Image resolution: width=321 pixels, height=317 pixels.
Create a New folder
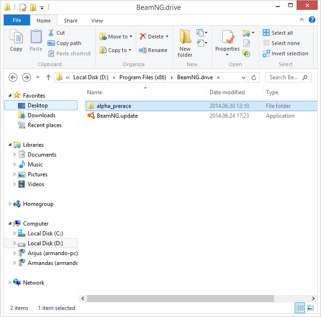(185, 43)
